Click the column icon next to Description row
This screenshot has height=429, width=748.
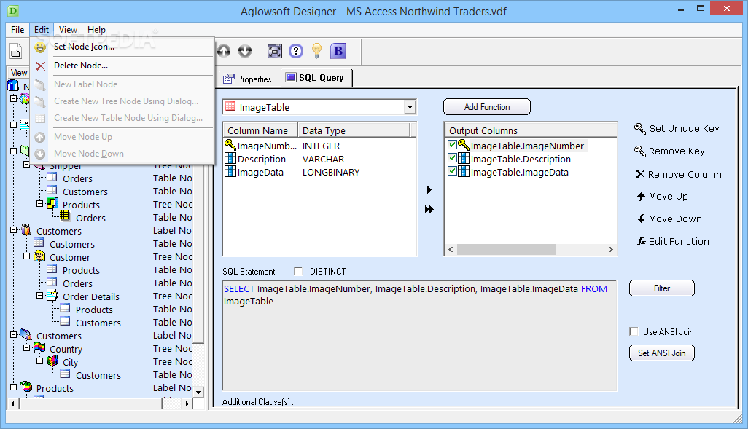point(230,158)
